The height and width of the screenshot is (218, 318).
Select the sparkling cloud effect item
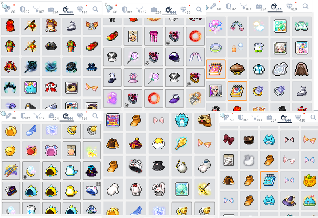point(259,26)
